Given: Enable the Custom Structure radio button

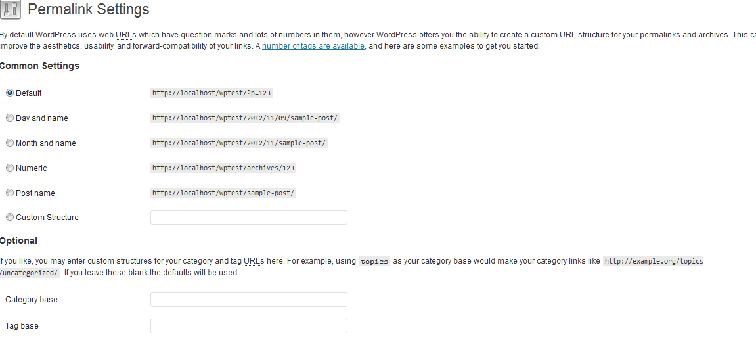Looking at the screenshot, I should (10, 217).
